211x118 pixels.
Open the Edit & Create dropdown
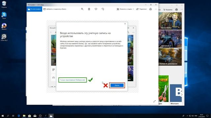pos(125,9)
